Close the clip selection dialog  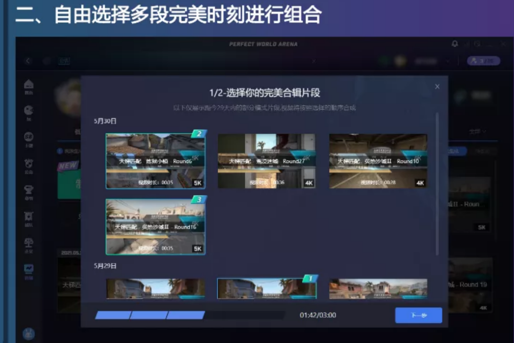pos(437,87)
